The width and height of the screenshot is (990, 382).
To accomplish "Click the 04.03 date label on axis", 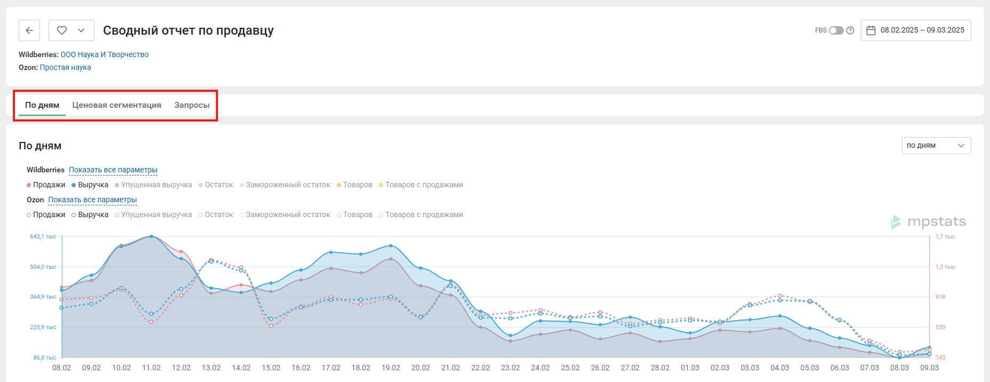I will pos(780,368).
